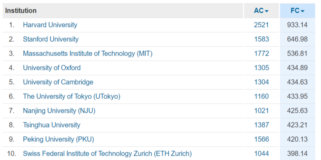Open Peking University (PKU) link
This screenshot has width=321, height=160.
pyautogui.click(x=58, y=139)
